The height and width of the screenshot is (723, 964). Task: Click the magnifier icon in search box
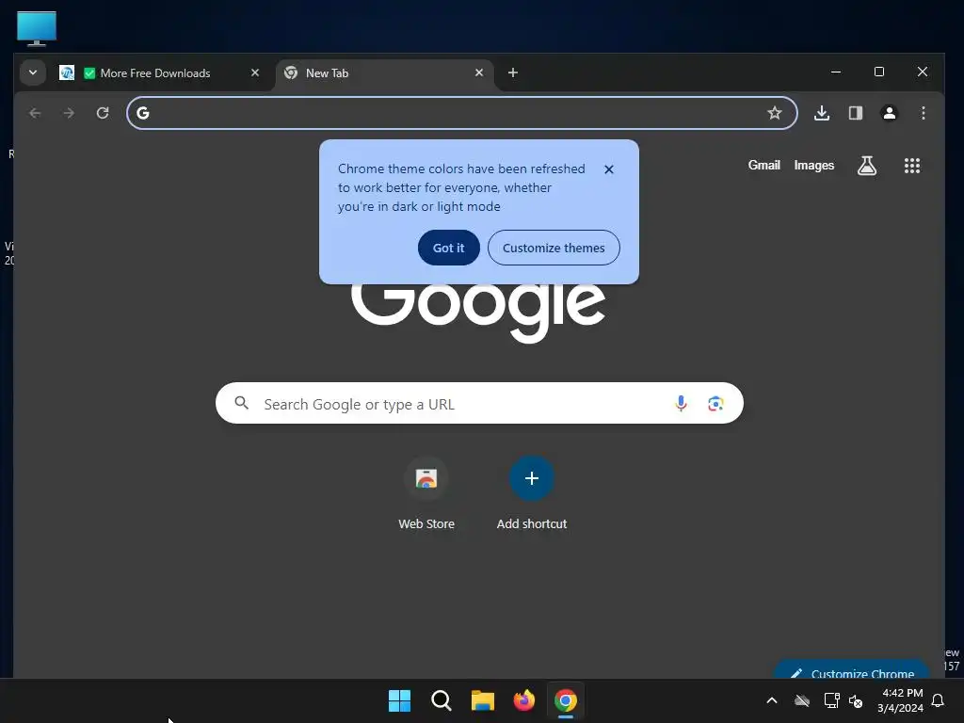pyautogui.click(x=242, y=403)
